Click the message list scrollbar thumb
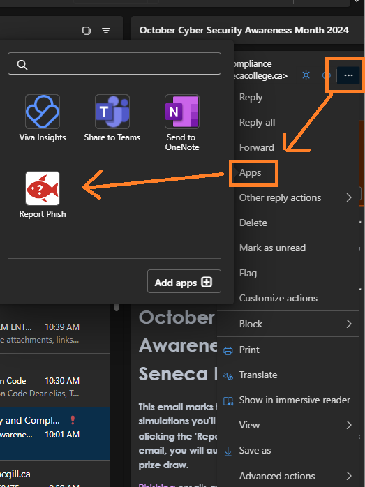 click(x=117, y=307)
